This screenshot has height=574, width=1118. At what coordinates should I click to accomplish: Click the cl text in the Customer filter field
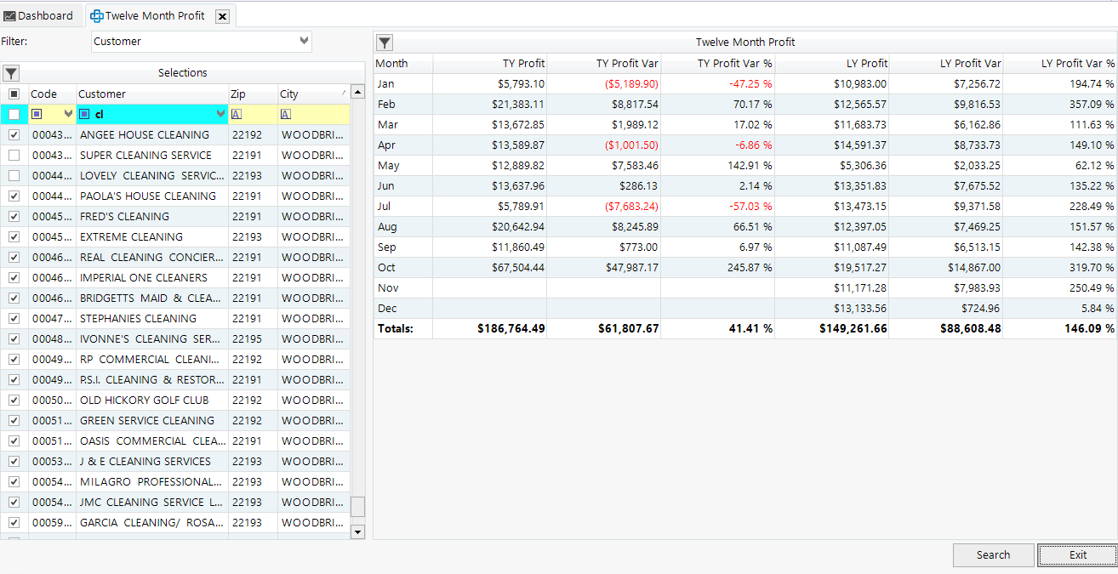pyautogui.click(x=99, y=113)
